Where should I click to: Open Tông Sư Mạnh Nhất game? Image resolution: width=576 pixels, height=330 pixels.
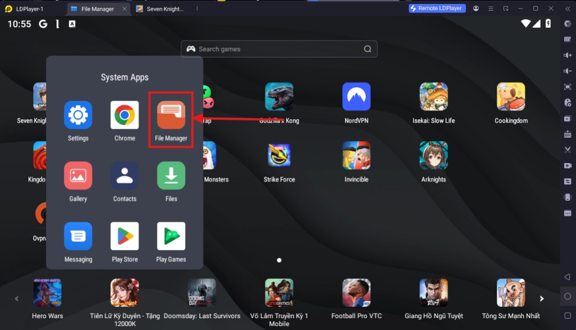tap(511, 292)
